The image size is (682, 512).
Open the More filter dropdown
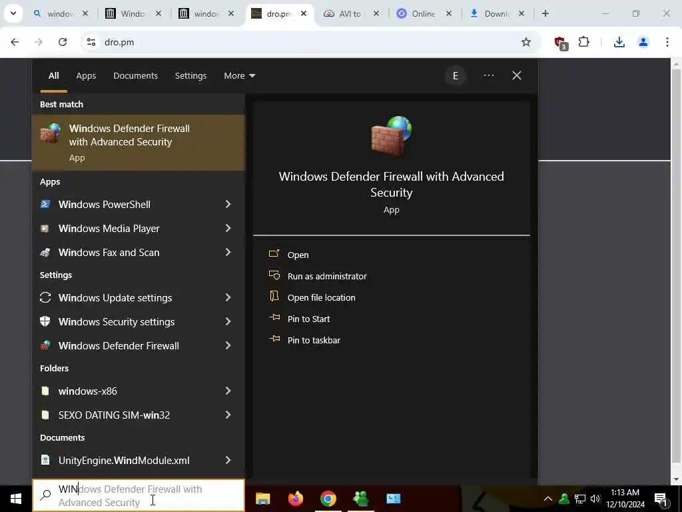[x=239, y=76]
